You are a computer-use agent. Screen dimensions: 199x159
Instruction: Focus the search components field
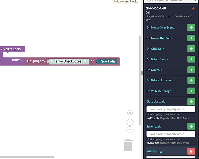[171, 1]
